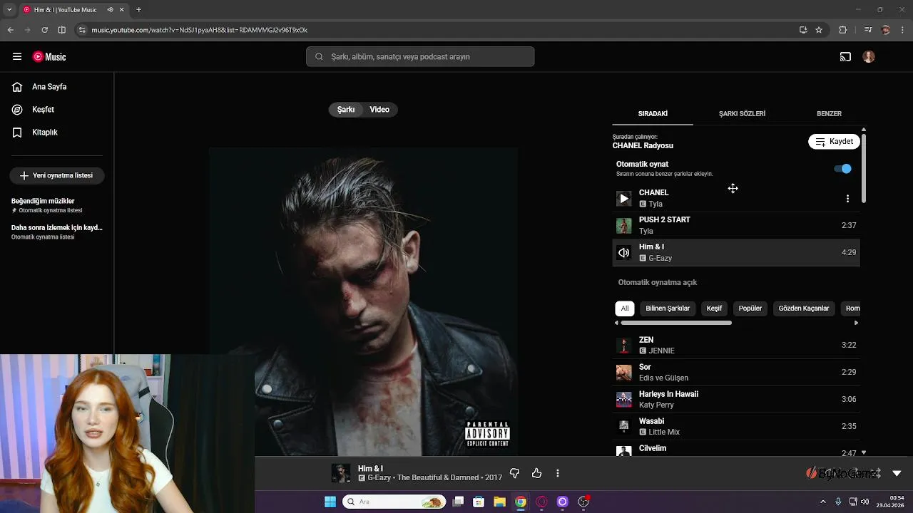The image size is (913, 513).
Task: Click the YouTube Music logo
Action: [x=49, y=57]
